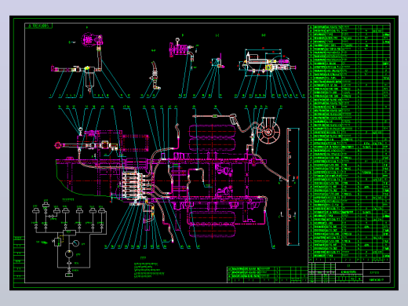
Task: Select the manifold block in the piping schematic
Action: [69, 232]
